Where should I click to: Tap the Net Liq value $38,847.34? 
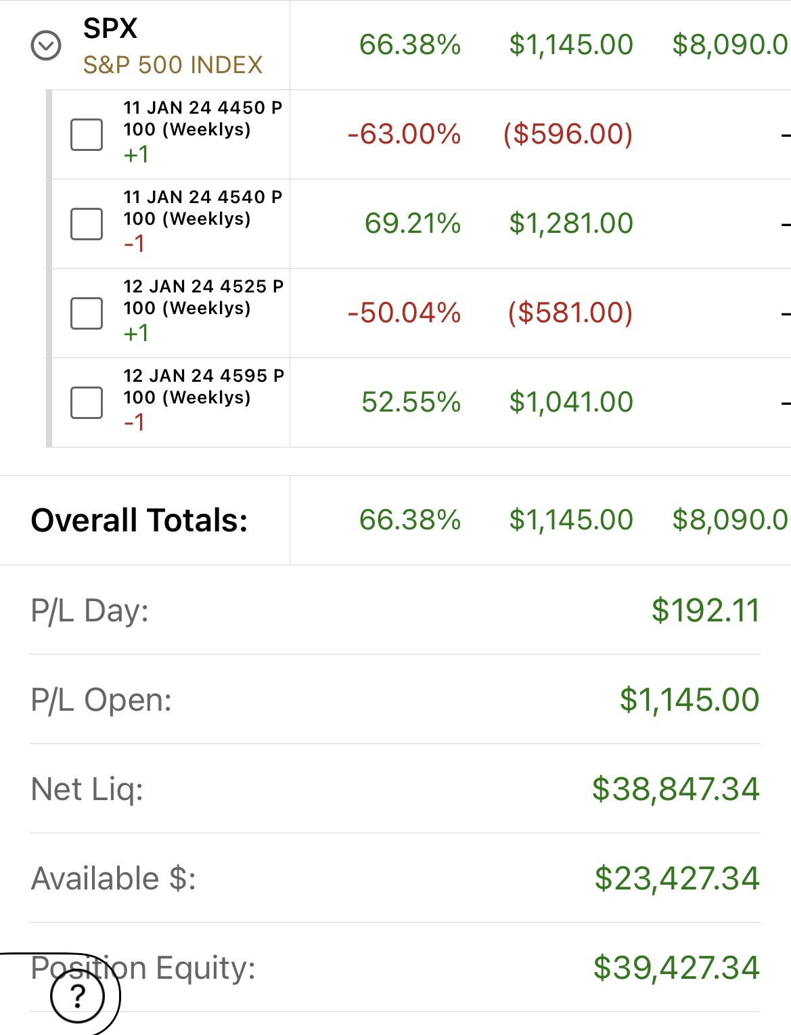[676, 789]
